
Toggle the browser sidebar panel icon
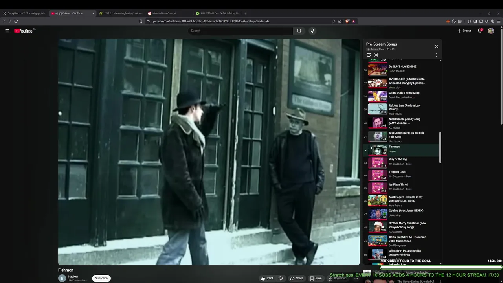475,21
